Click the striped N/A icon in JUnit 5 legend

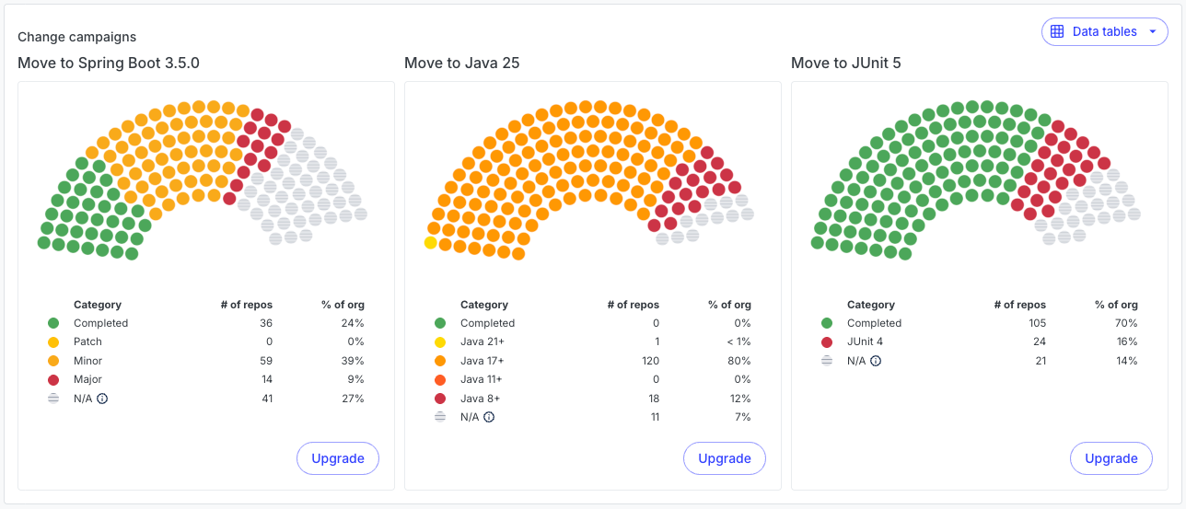(x=827, y=361)
